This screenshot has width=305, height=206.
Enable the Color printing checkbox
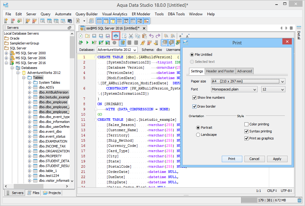(247, 124)
